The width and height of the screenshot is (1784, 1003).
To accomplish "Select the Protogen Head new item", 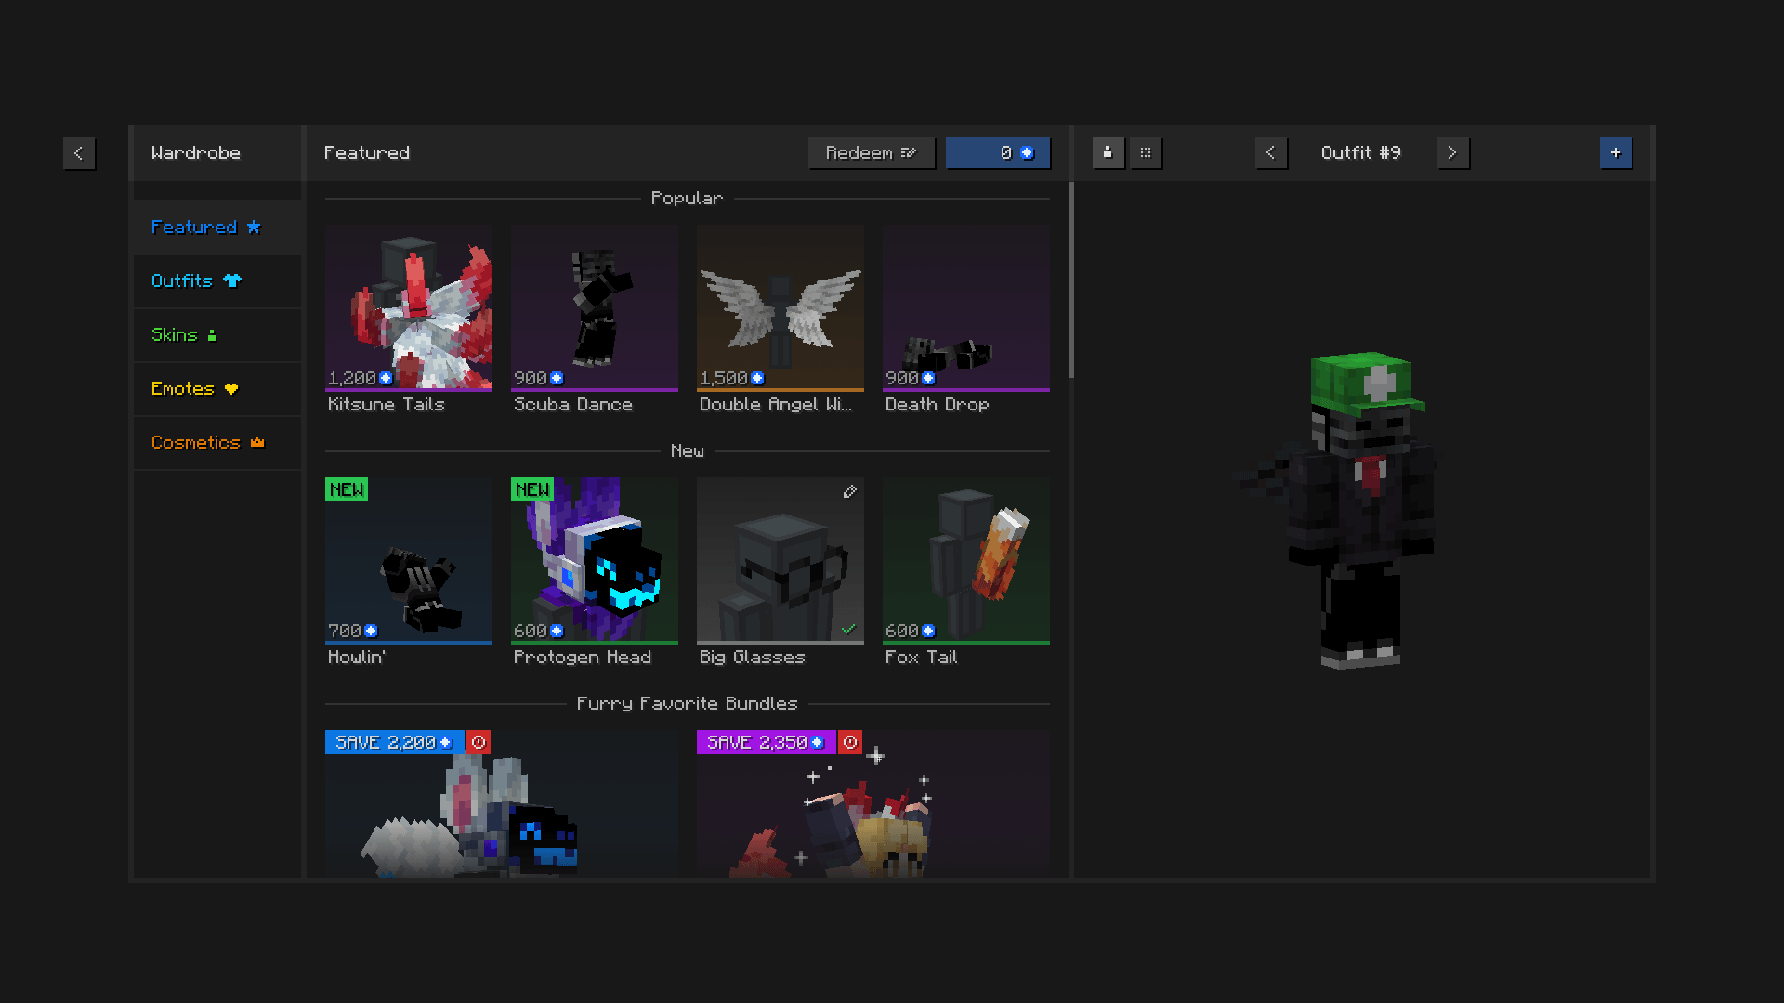I will coord(595,560).
